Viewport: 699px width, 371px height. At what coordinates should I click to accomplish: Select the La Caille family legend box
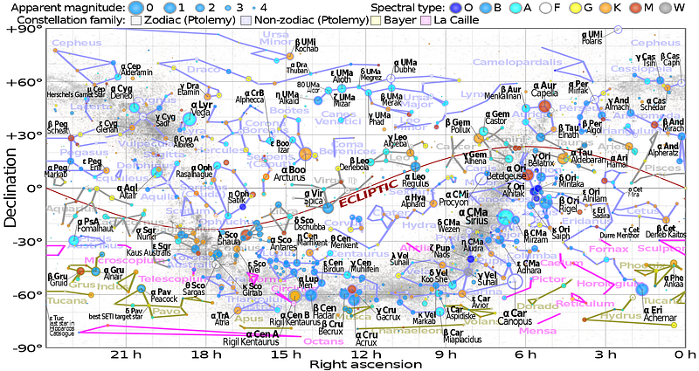coord(426,20)
